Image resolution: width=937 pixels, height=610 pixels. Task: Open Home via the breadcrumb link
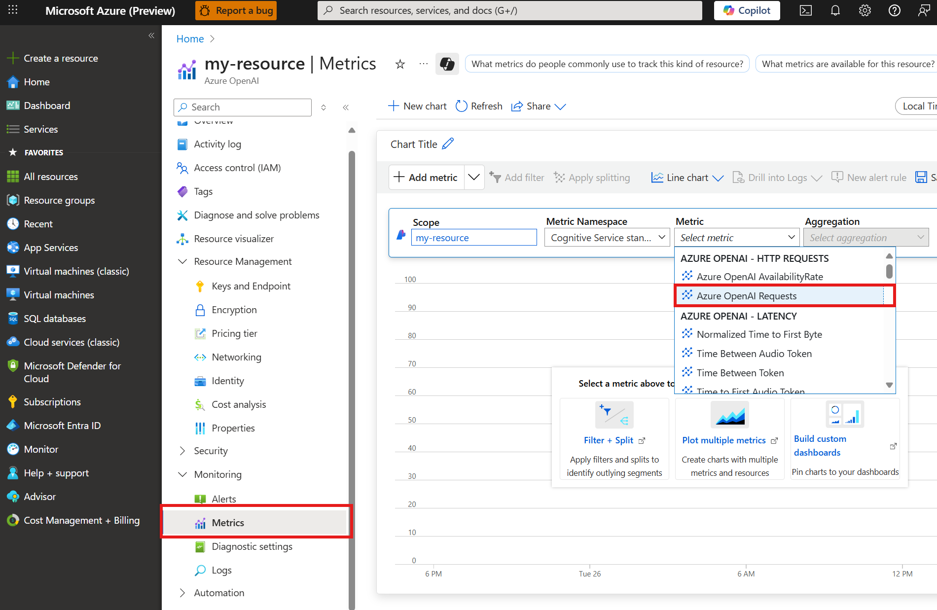[190, 38]
